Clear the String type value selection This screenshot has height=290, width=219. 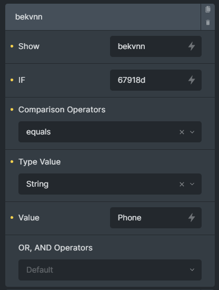(x=182, y=184)
